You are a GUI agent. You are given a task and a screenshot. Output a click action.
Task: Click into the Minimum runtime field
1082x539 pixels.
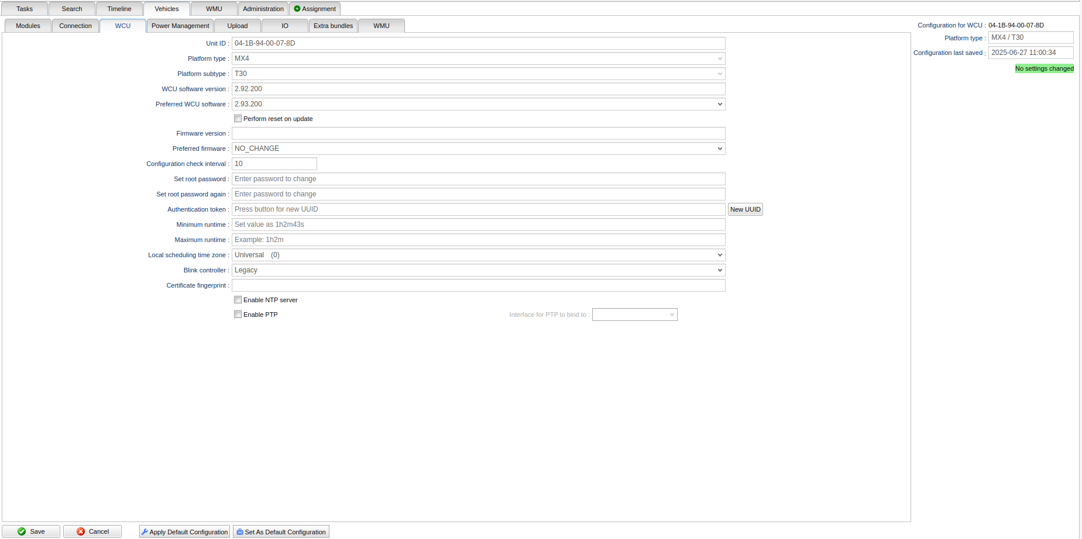478,224
